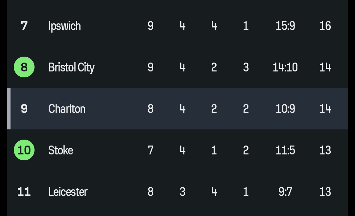Click Leicester goals value 9:7
The width and height of the screenshot is (355, 216).
point(285,192)
